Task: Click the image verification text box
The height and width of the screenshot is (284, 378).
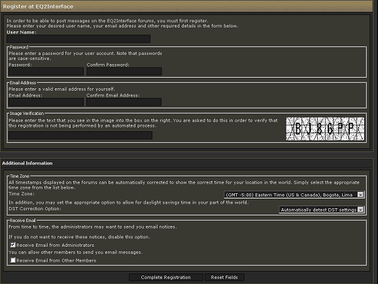Action: pyautogui.click(x=80, y=135)
